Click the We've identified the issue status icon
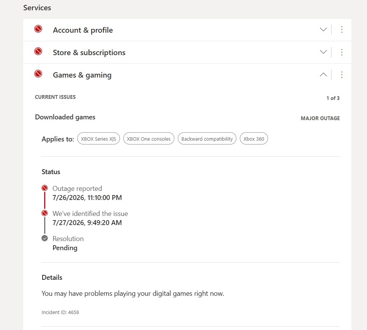This screenshot has width=367, height=330. coord(45,213)
